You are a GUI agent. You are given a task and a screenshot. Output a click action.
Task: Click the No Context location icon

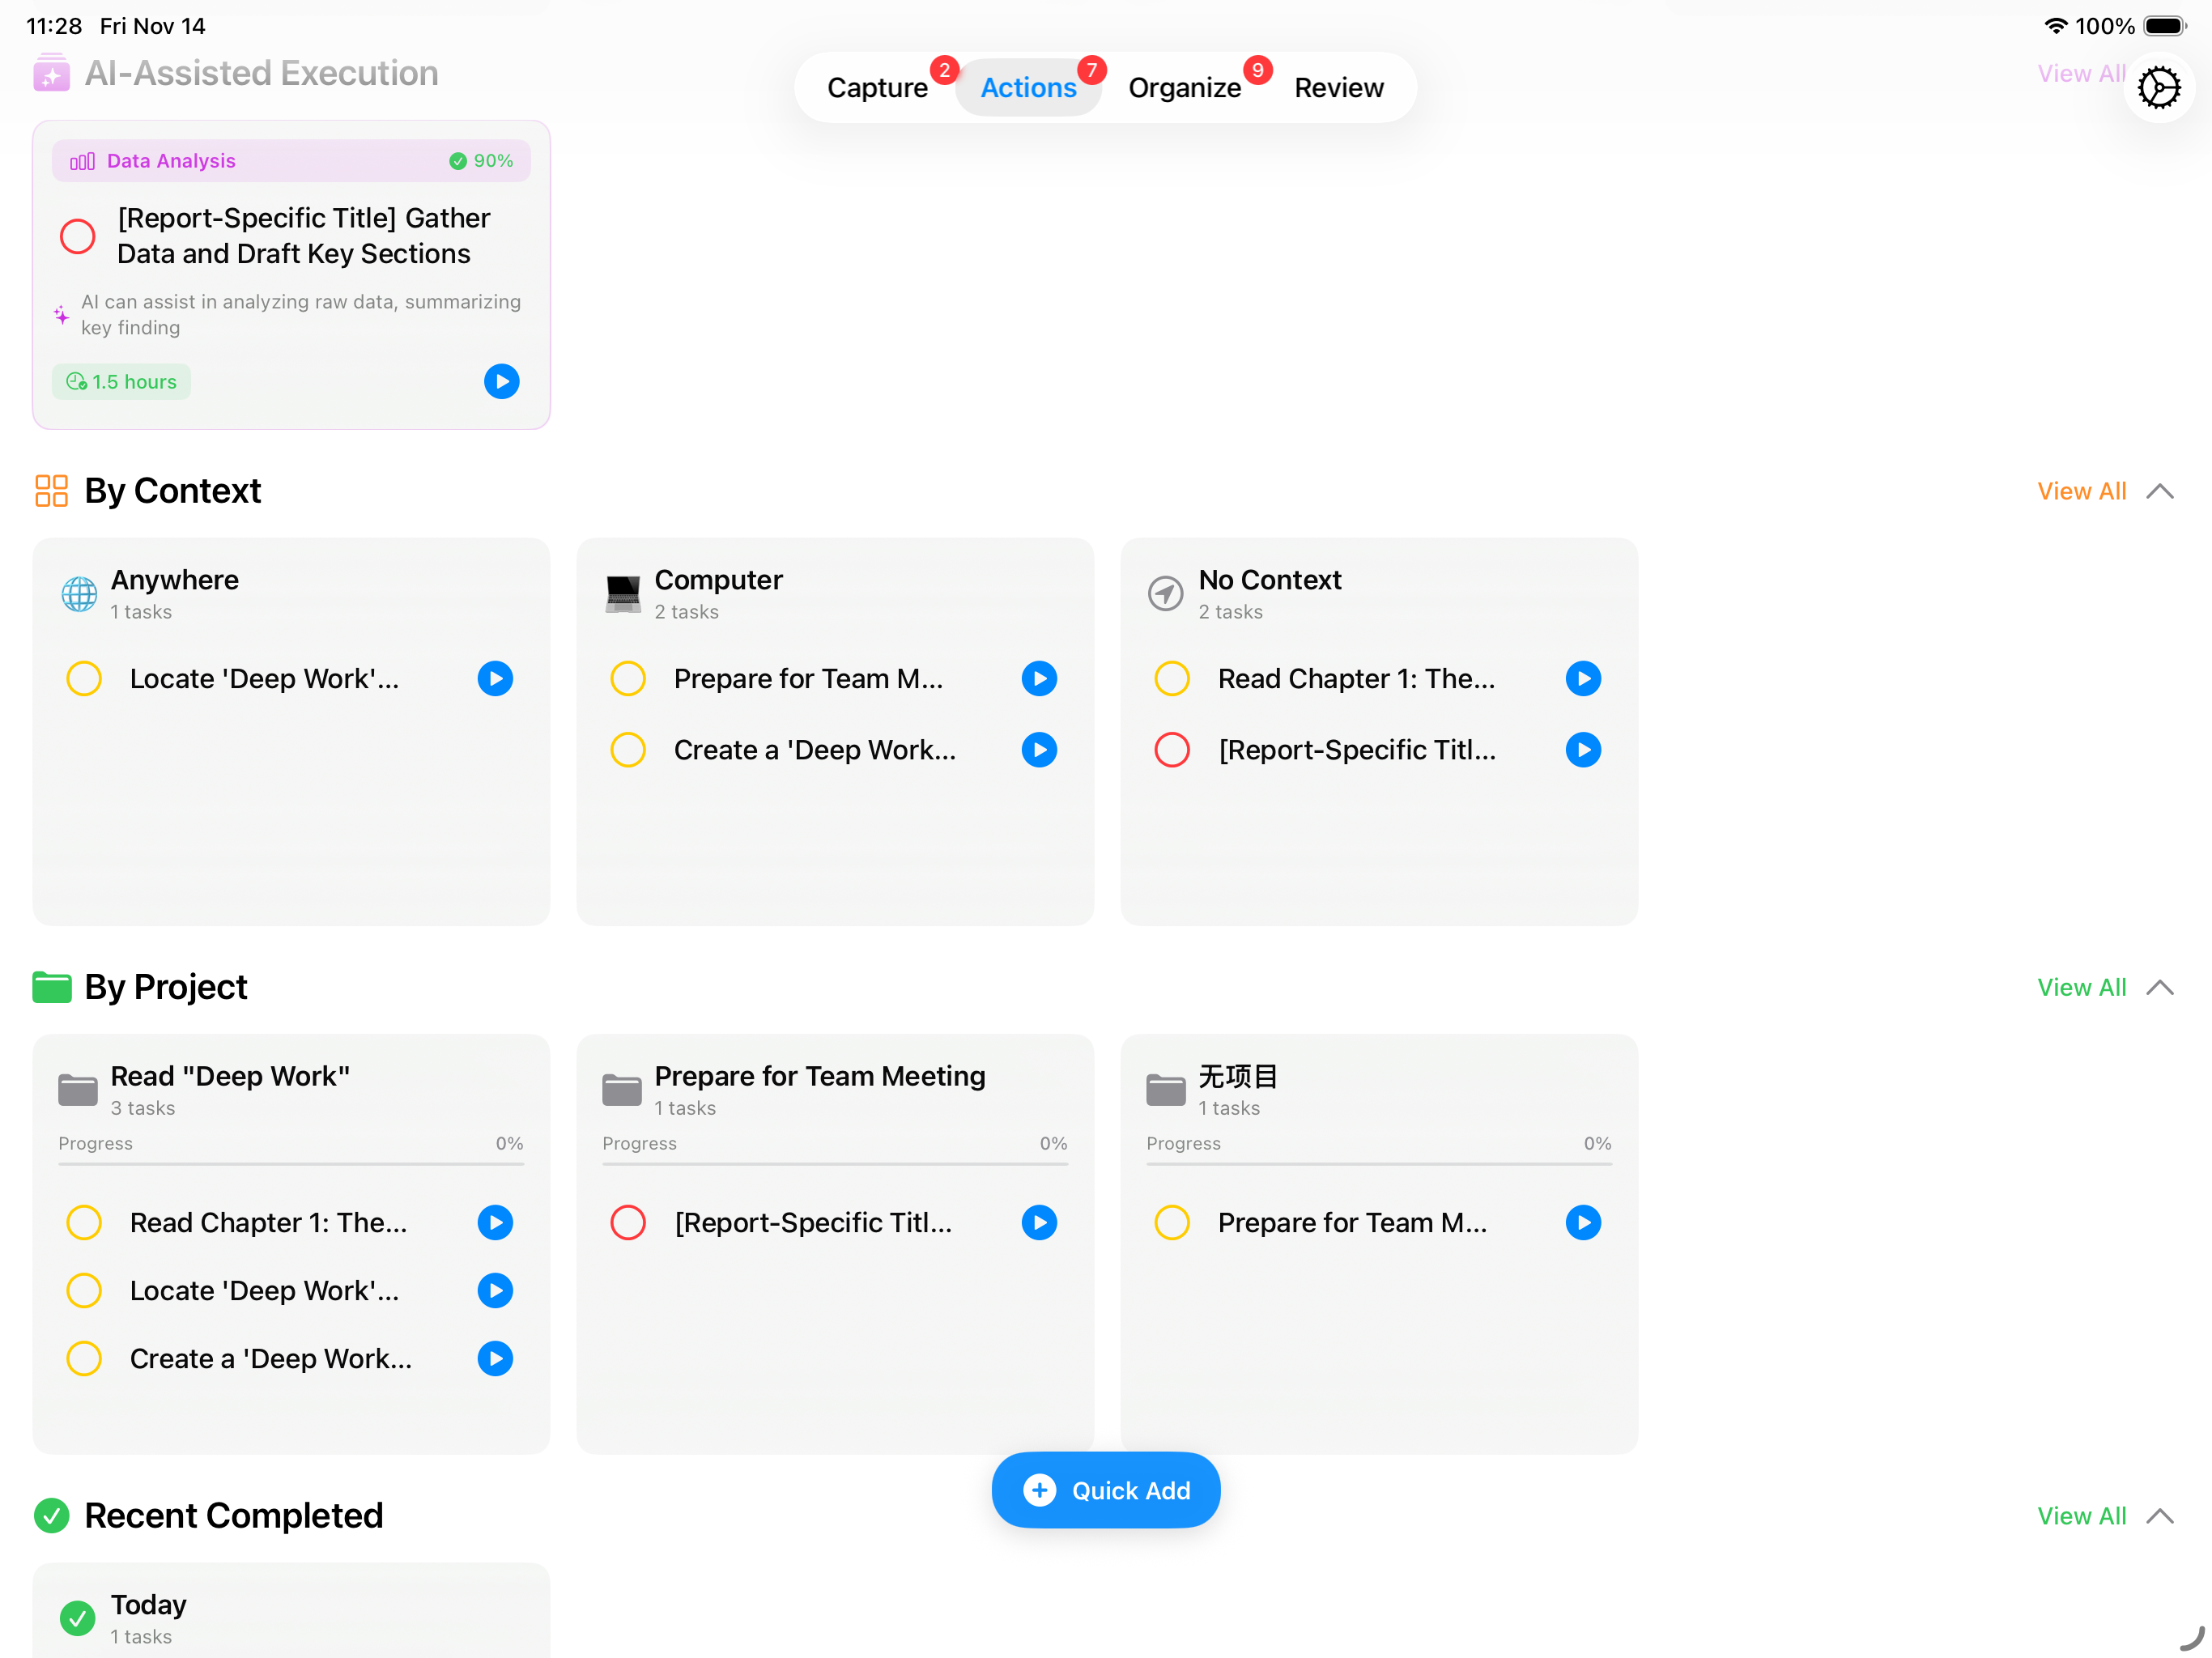click(x=1165, y=594)
